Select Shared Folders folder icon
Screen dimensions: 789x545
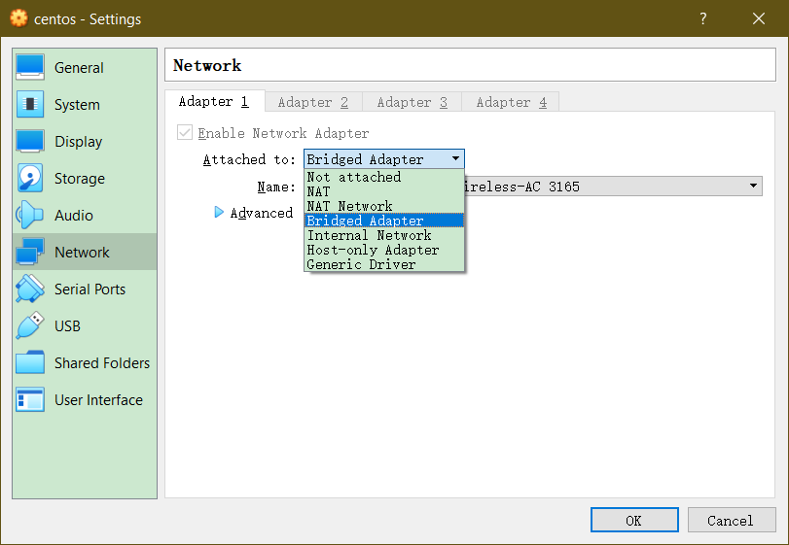(30, 363)
